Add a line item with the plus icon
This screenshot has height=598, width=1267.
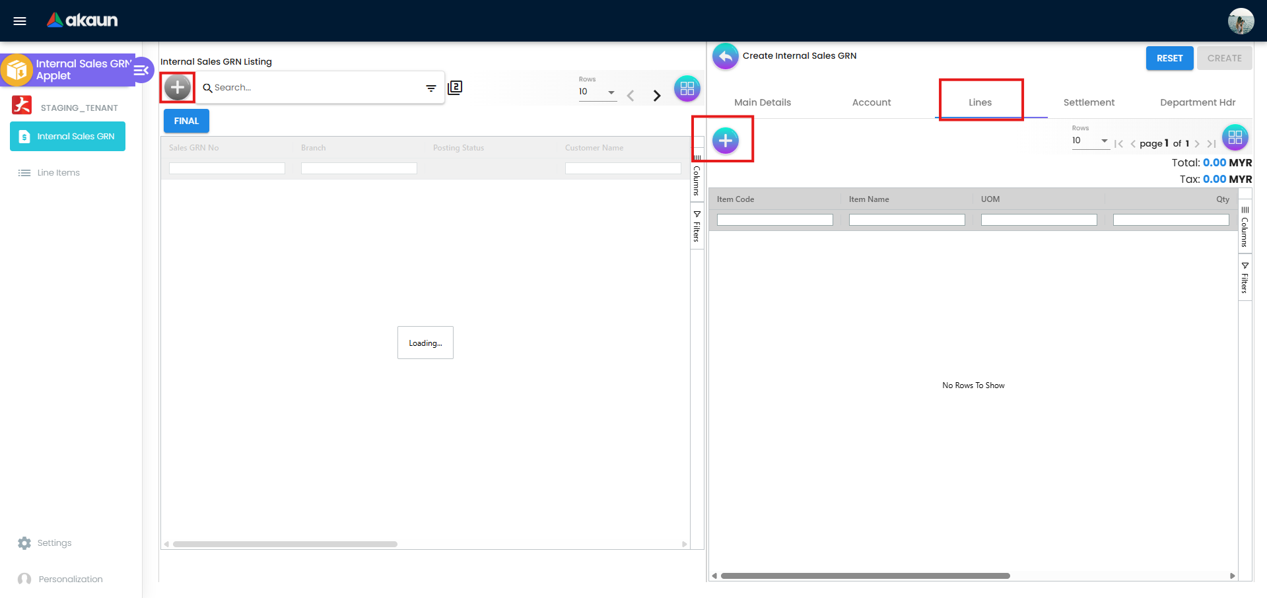pos(726,139)
